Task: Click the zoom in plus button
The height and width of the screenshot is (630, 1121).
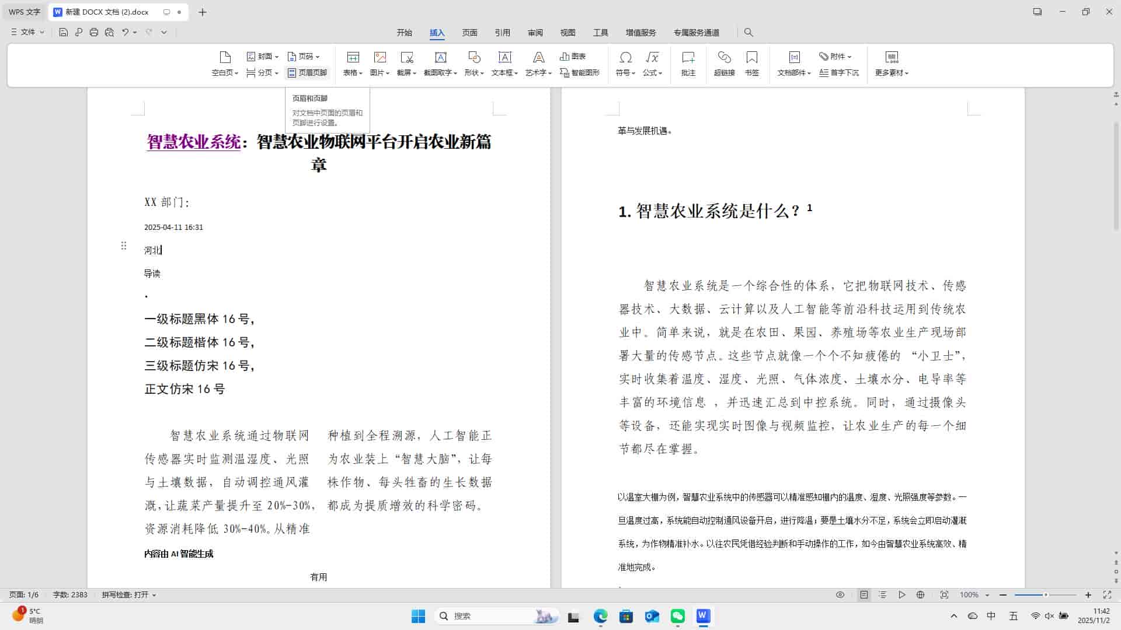Action: coord(1088,595)
